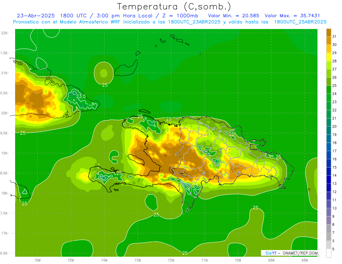Click the "22N" latitude axis label
This screenshot has height=264, width=342.
point(5,33)
